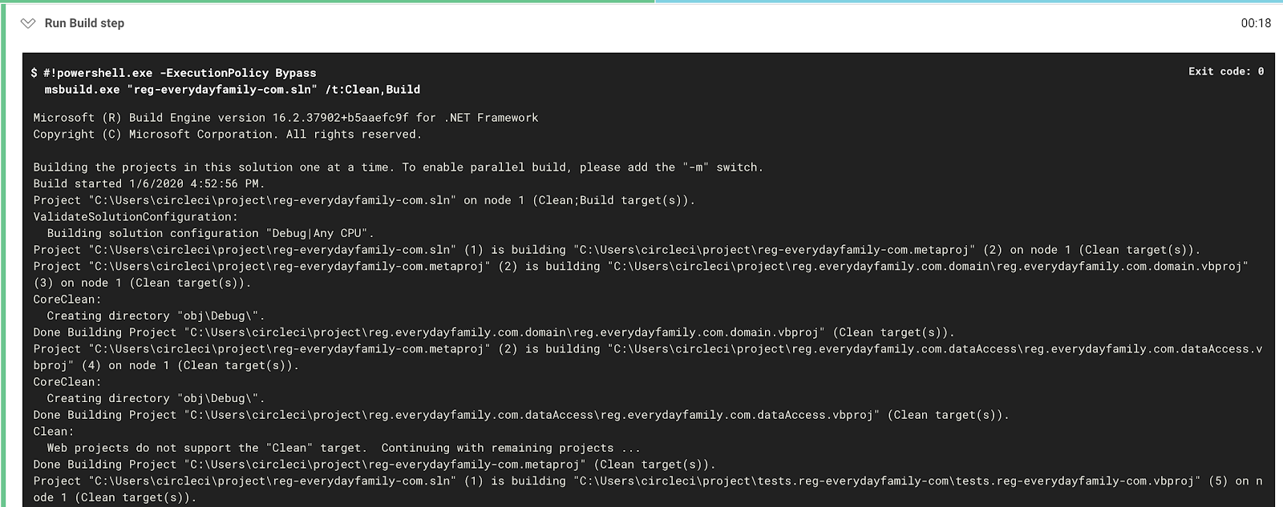Click the "Build started 1/6/2020" line
This screenshot has height=507, width=1283.
point(149,183)
